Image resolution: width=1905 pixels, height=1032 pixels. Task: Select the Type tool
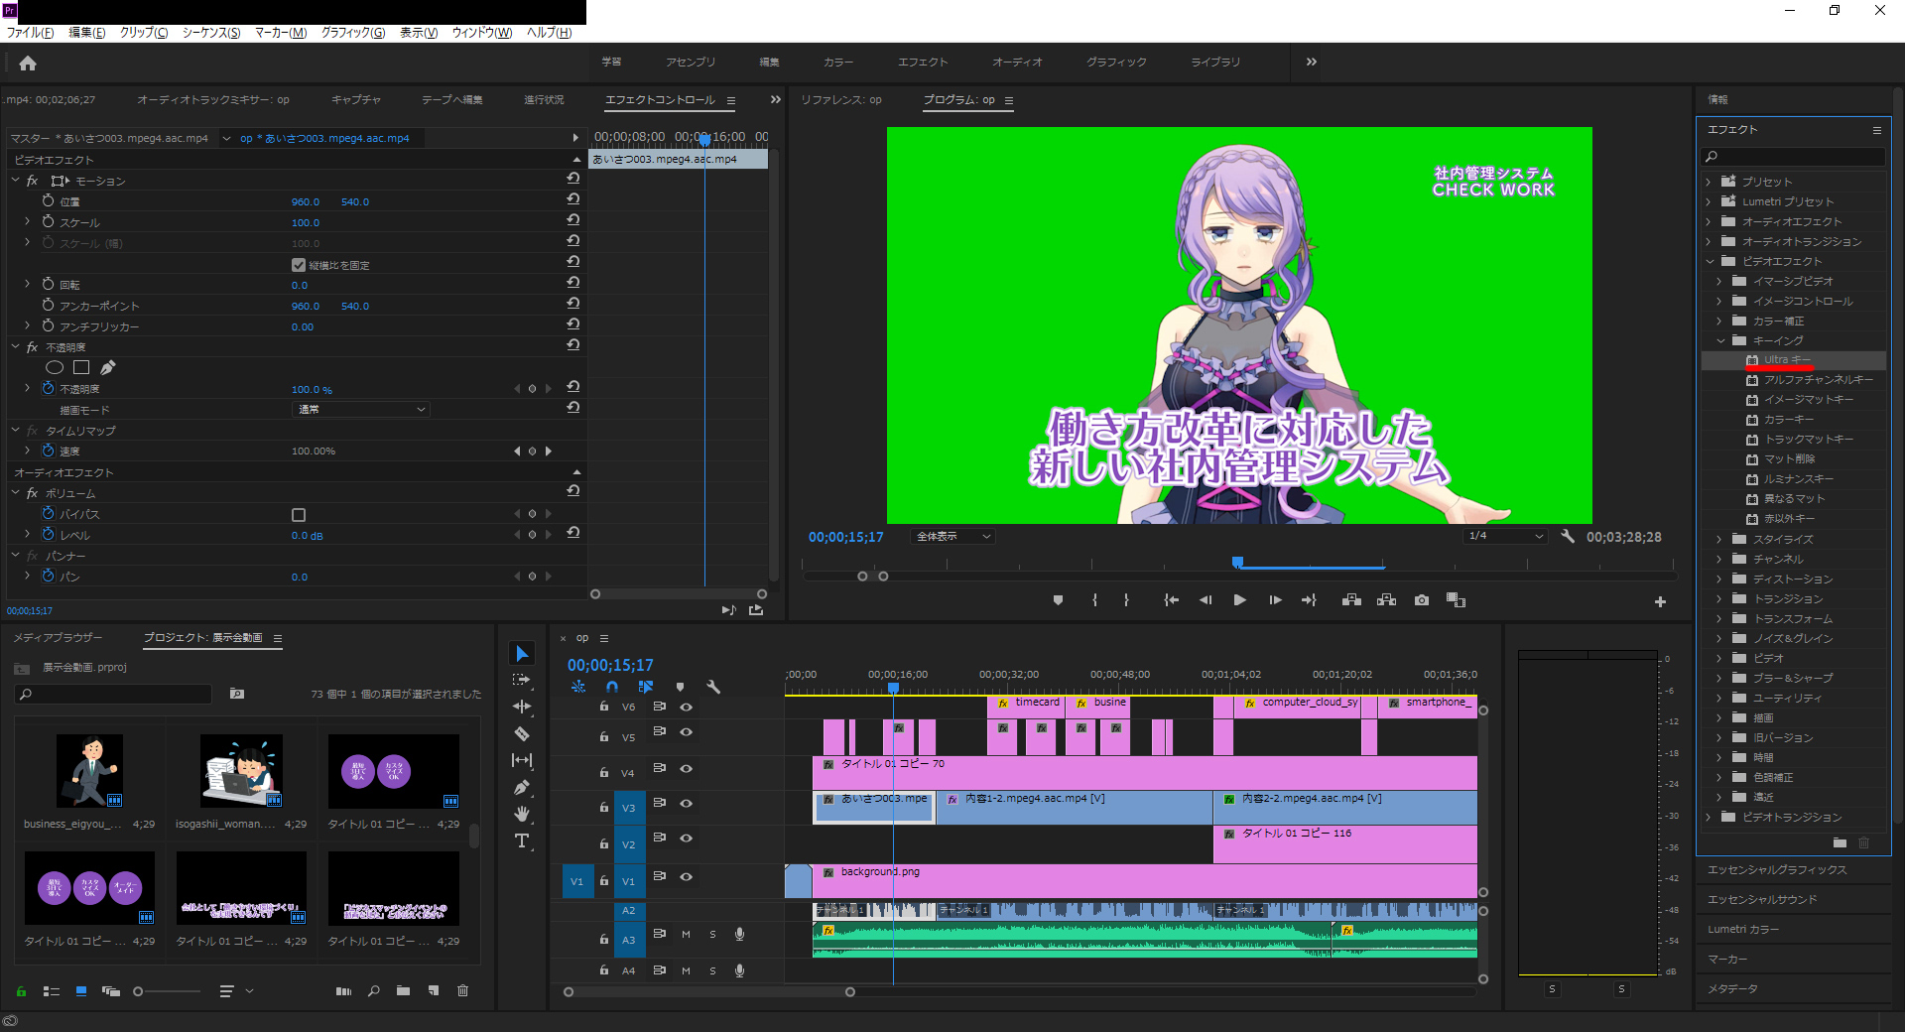522,840
